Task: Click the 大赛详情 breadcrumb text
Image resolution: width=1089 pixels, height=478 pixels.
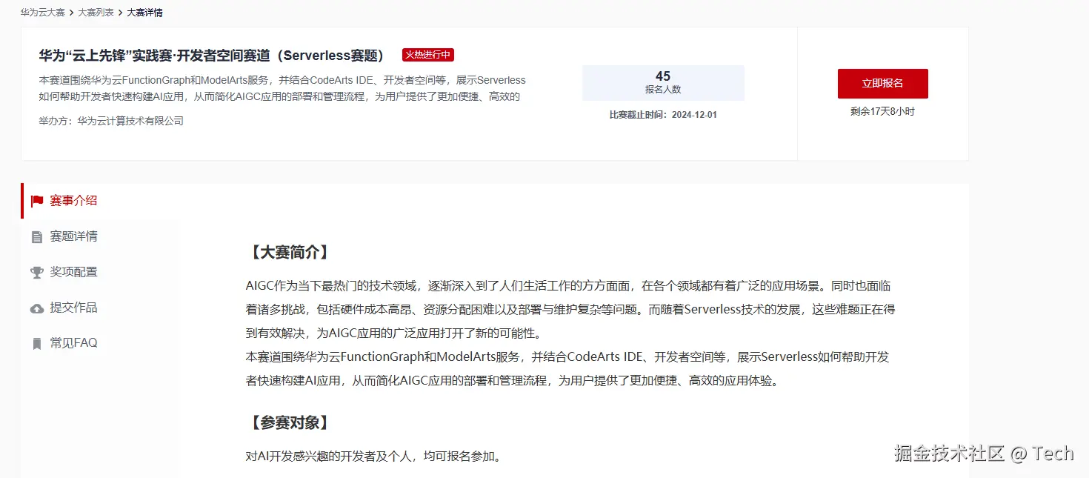Action: [x=145, y=13]
